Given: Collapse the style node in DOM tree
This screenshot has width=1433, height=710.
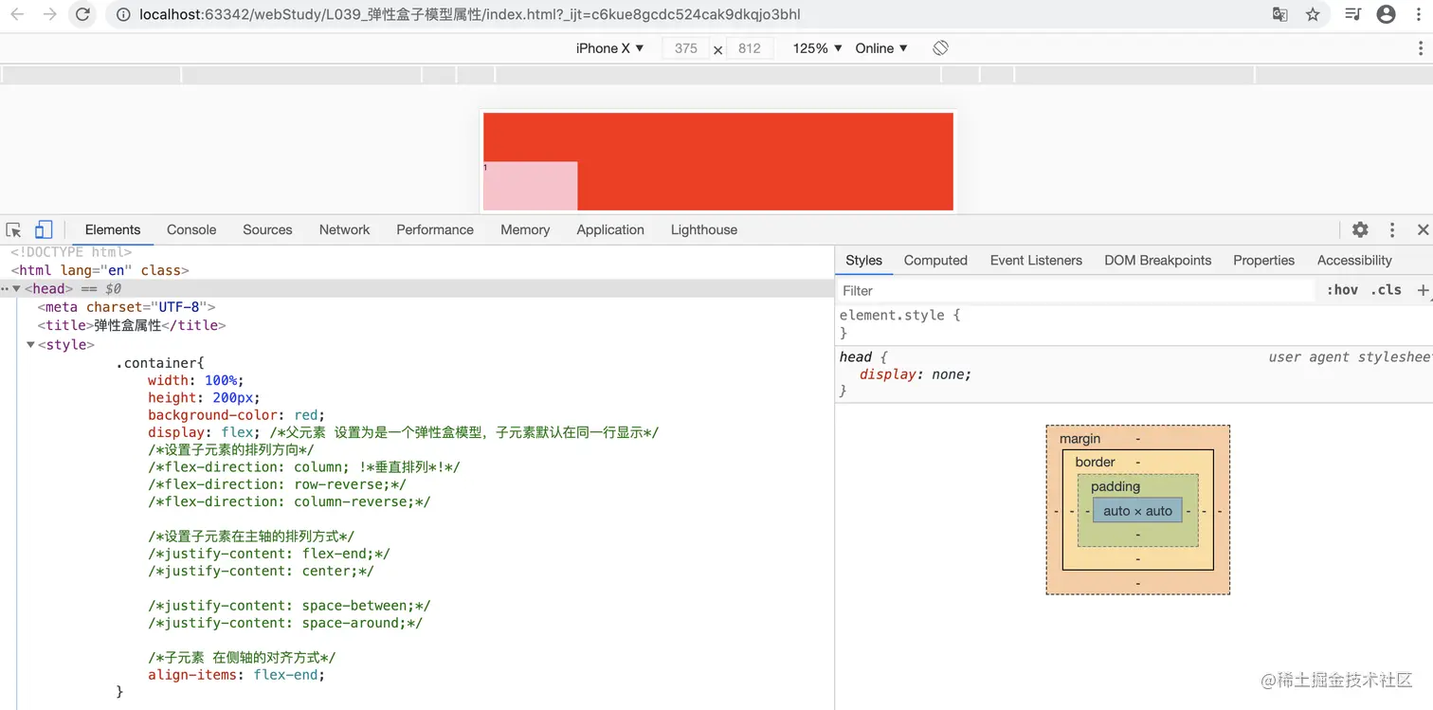Looking at the screenshot, I should coord(30,344).
